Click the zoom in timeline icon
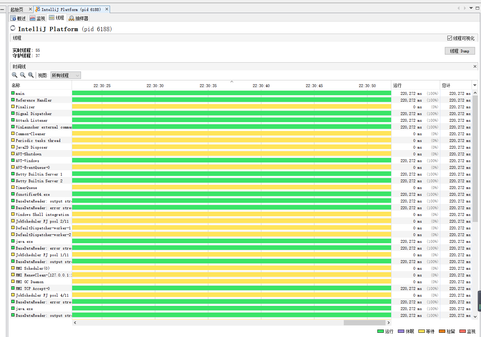Viewport: 481px width, 337px height. 15,75
